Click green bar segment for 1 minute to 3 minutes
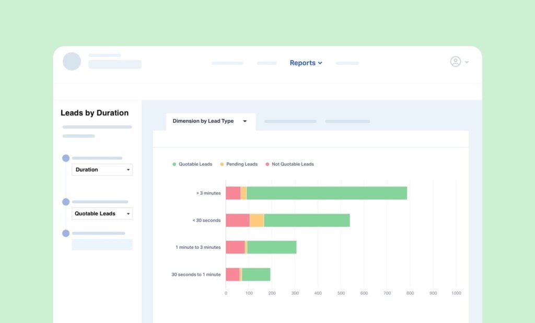This screenshot has height=323, width=535. [272, 247]
